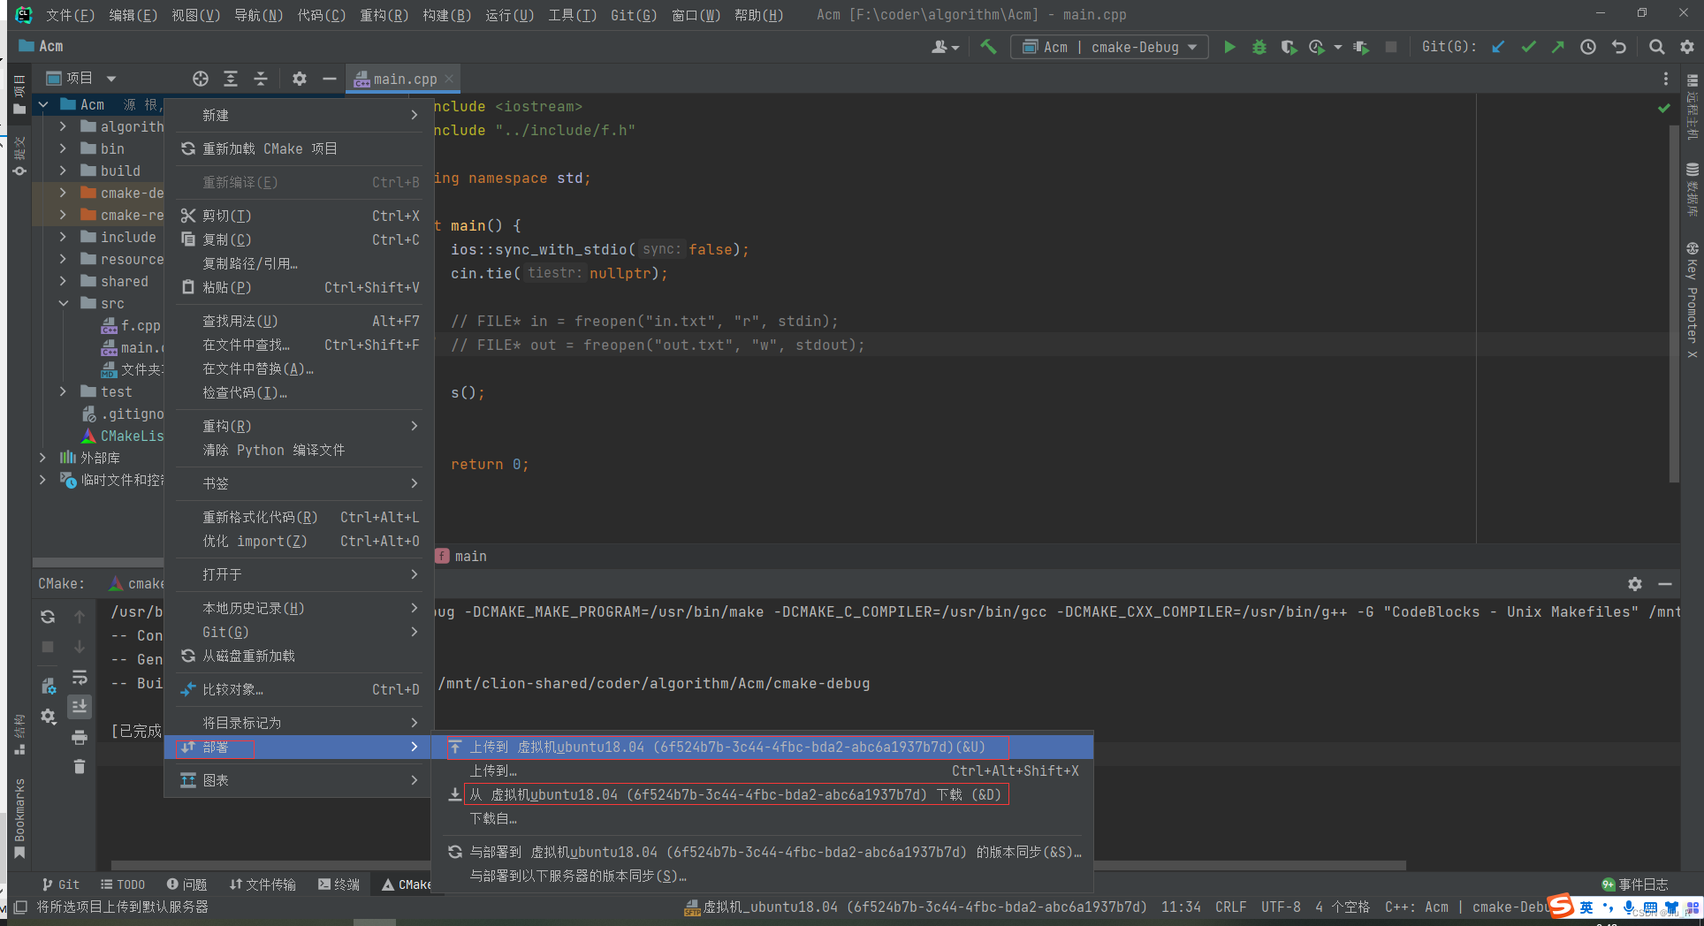Open the project view dropdown arrow
Image resolution: width=1704 pixels, height=926 pixels.
pos(111,79)
